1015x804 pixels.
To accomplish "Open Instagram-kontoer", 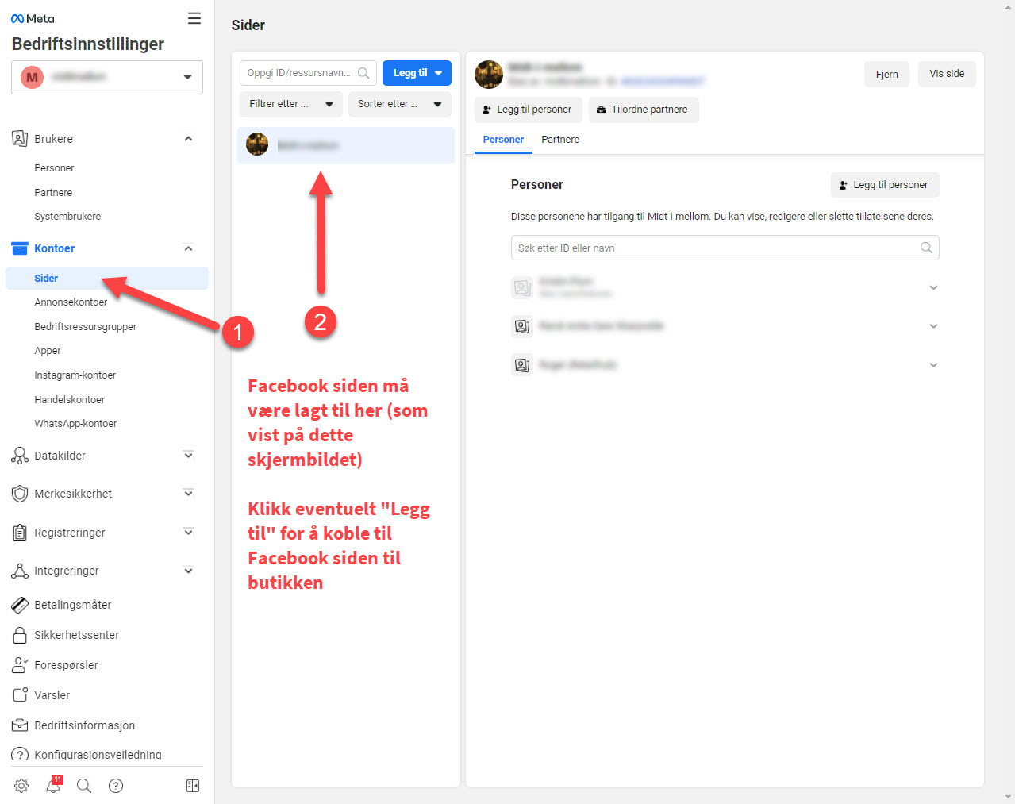I will [x=75, y=375].
